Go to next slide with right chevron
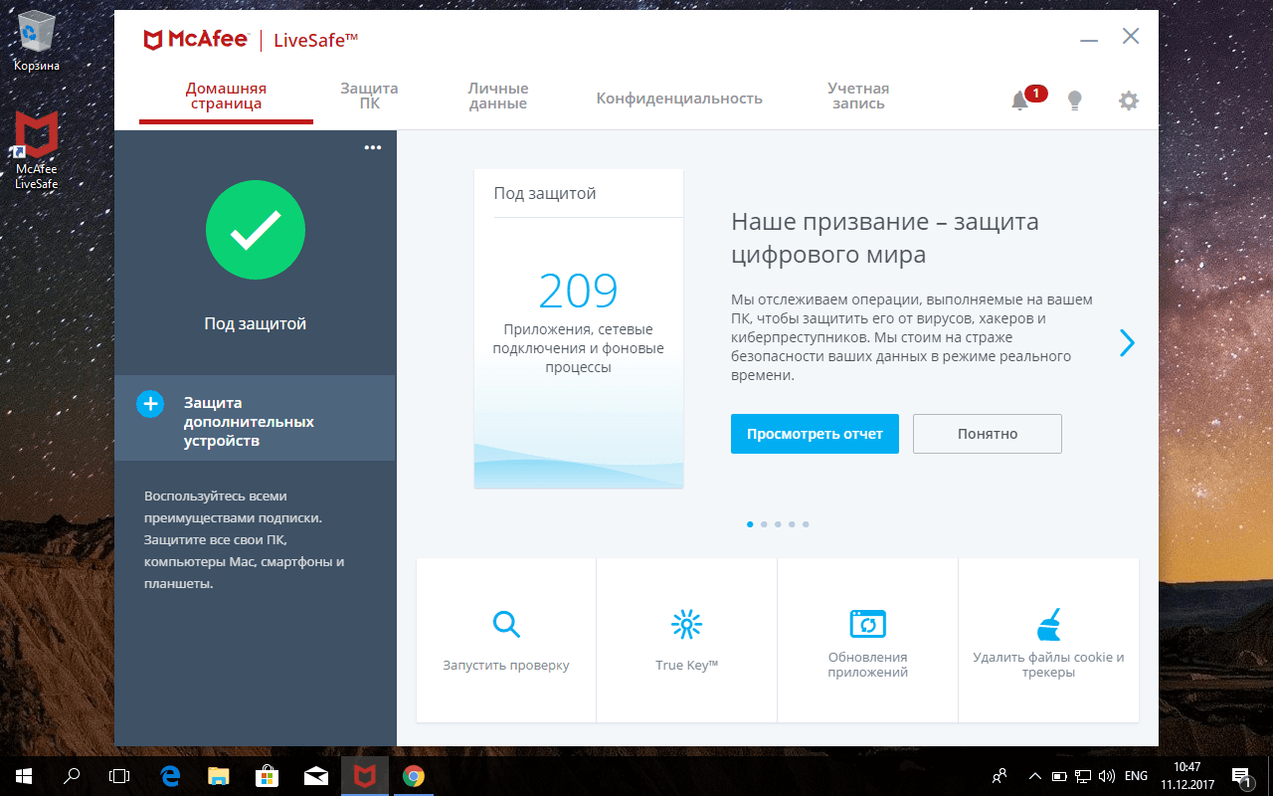This screenshot has width=1273, height=796. point(1127,342)
